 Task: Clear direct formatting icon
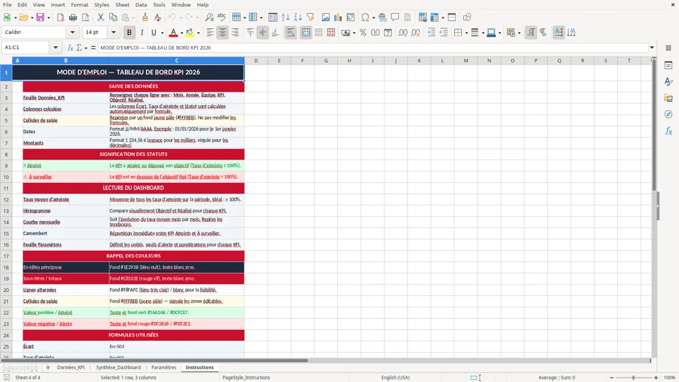(158, 18)
